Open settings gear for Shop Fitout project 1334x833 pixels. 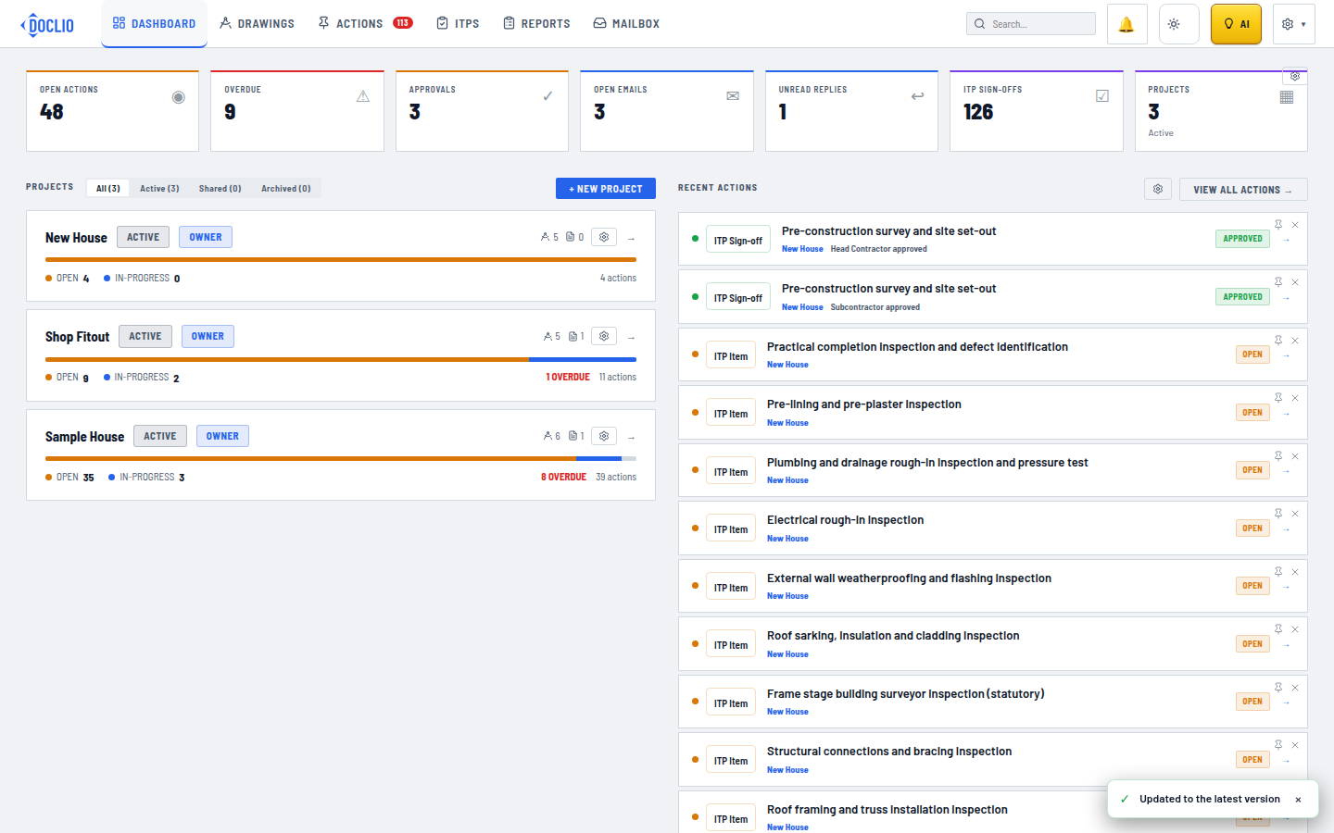[604, 336]
